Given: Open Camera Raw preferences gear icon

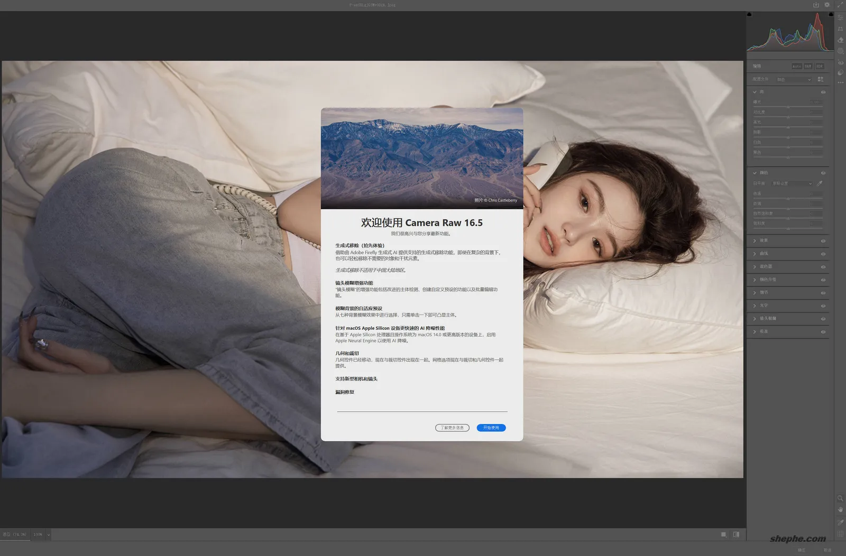Looking at the screenshot, I should [x=827, y=5].
